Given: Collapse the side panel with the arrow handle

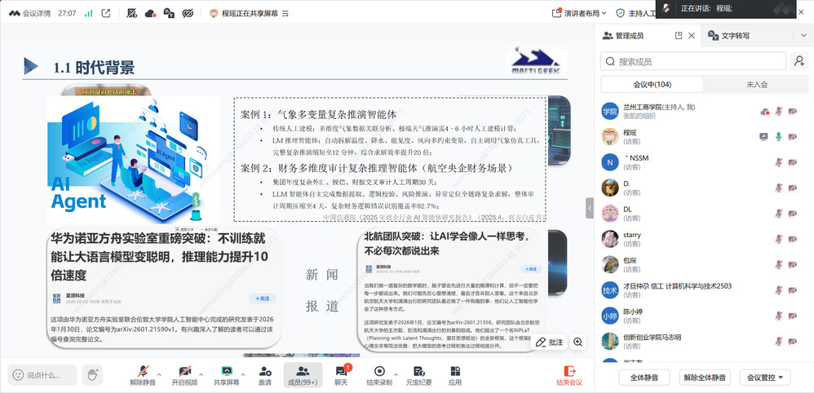Looking at the screenshot, I should pos(590,208).
